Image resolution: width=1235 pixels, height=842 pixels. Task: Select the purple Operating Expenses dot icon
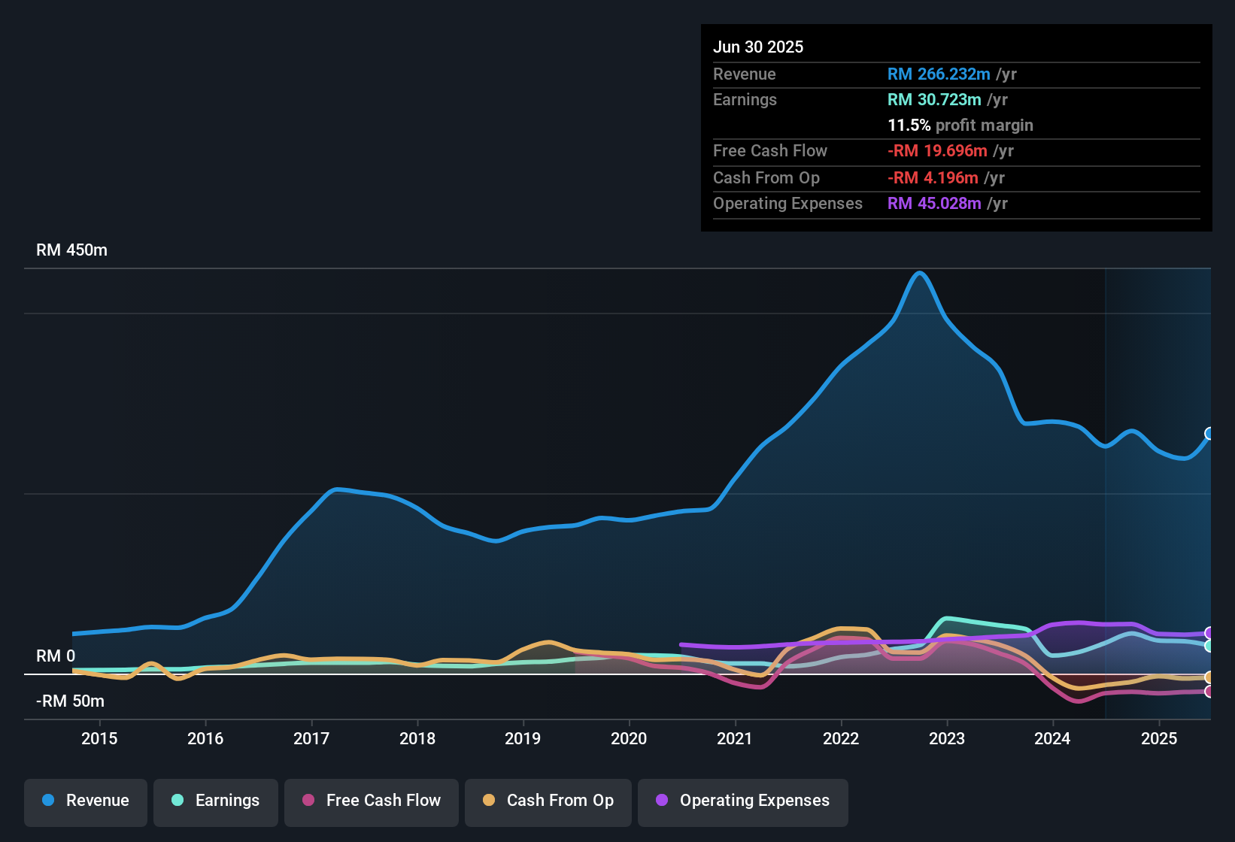(661, 801)
